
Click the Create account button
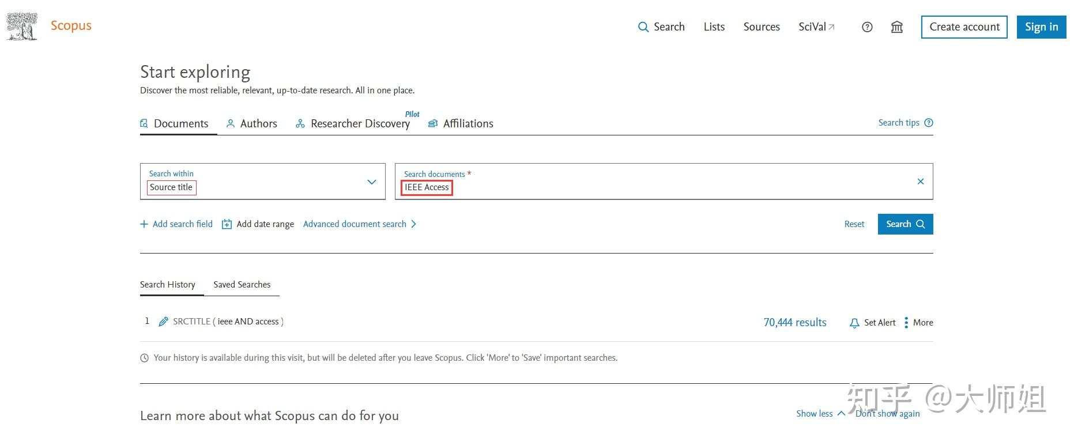coord(964,27)
